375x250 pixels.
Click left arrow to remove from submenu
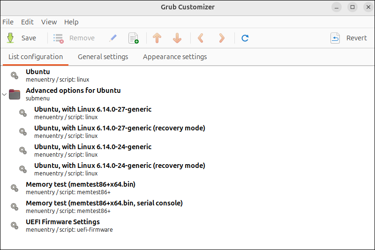pyautogui.click(x=201, y=38)
